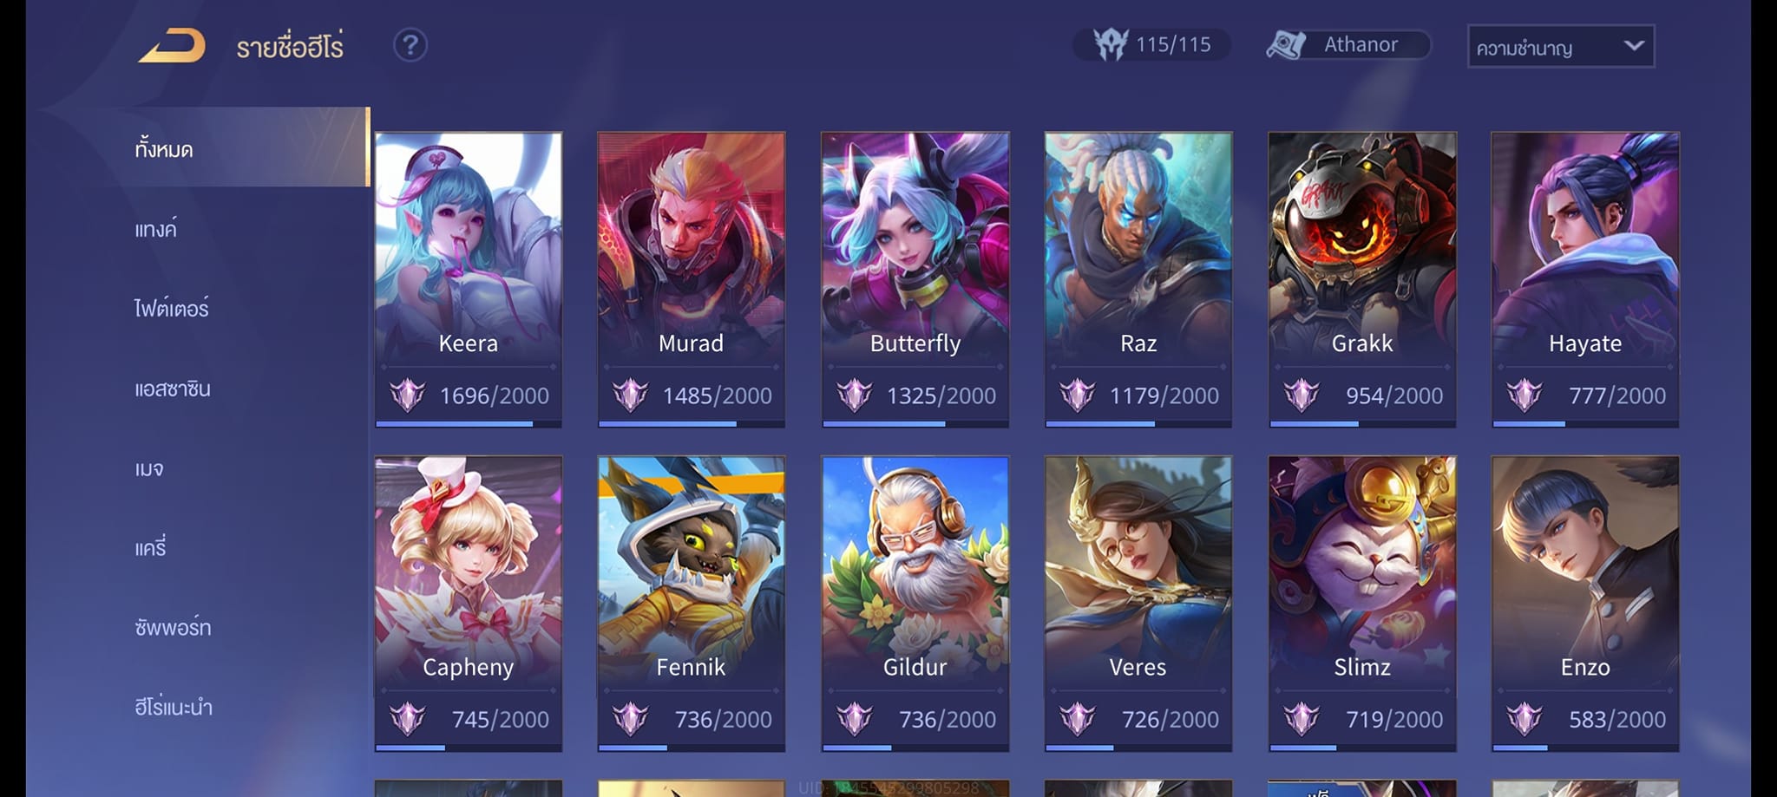Click the hero count 115/115 icon
This screenshot has height=797, width=1777.
click(1111, 44)
